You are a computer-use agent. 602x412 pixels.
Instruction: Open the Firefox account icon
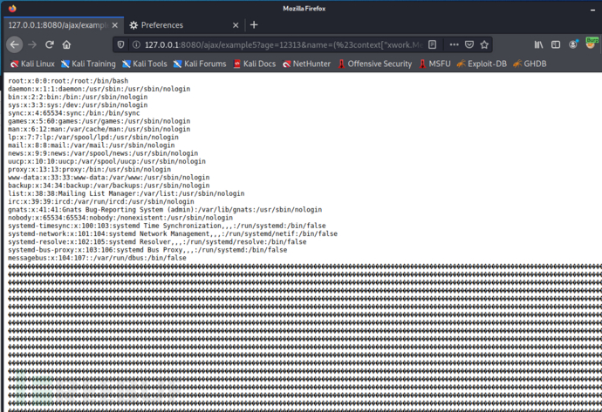pyautogui.click(x=572, y=44)
